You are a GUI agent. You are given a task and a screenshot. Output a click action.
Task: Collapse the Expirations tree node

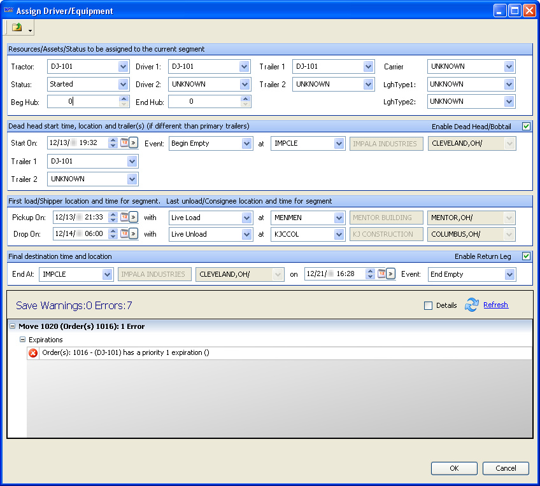(x=22, y=340)
